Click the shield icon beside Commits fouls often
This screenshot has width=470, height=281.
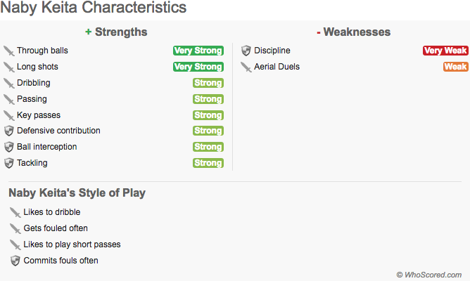(x=15, y=261)
